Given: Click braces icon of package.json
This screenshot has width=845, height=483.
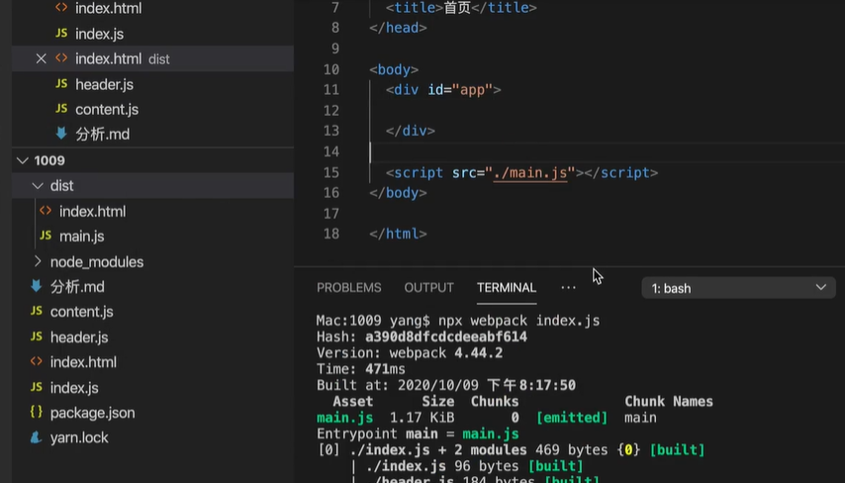Looking at the screenshot, I should click(x=36, y=413).
